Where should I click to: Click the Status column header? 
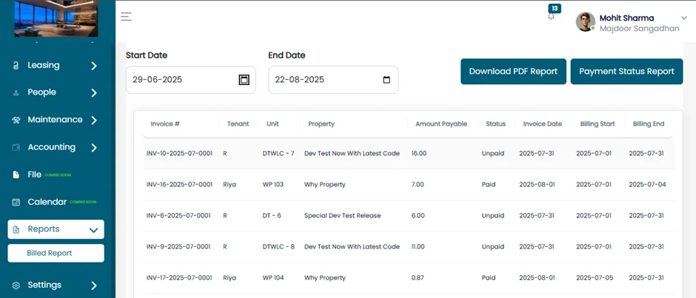click(496, 124)
